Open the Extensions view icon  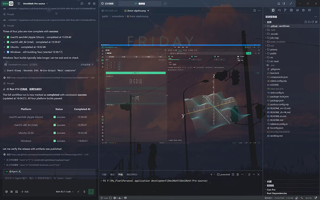click(291, 10)
